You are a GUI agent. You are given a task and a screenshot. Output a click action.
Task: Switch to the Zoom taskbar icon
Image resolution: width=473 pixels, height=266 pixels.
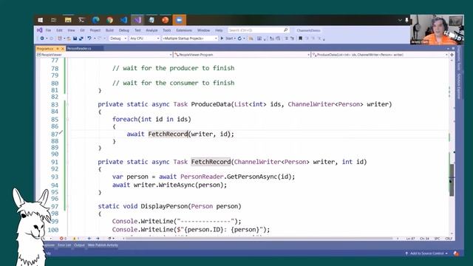coord(179,20)
